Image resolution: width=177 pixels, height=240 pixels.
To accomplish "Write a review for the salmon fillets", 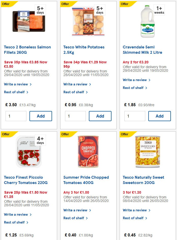I will [16, 84].
